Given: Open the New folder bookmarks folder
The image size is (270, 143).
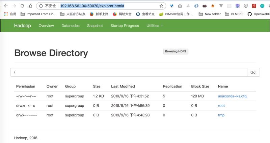Looking at the screenshot, I should [210, 14].
